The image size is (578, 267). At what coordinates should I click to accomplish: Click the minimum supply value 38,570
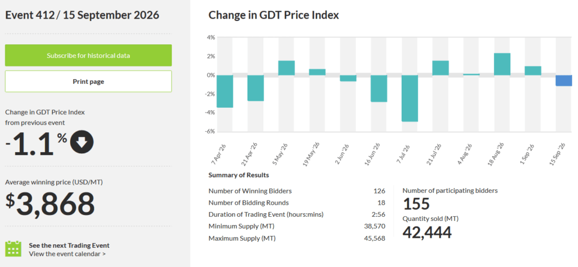point(374,227)
